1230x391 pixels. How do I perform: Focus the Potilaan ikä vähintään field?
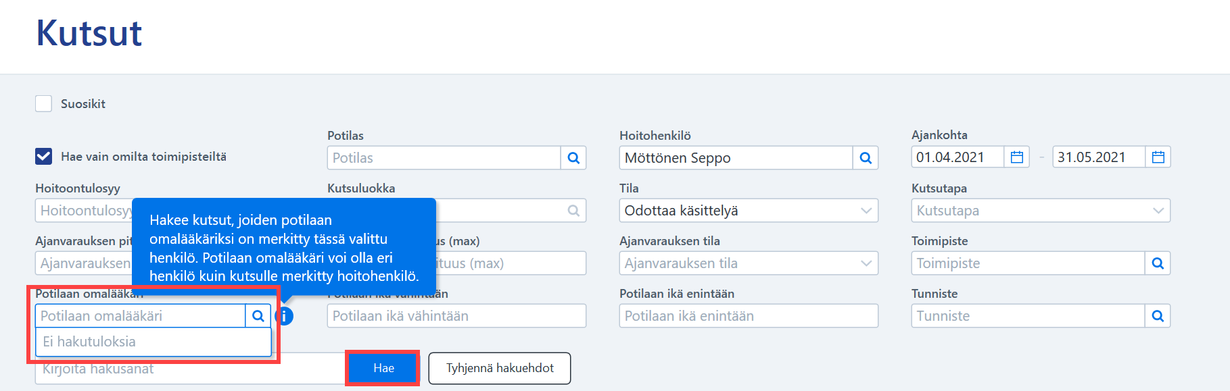coord(456,316)
